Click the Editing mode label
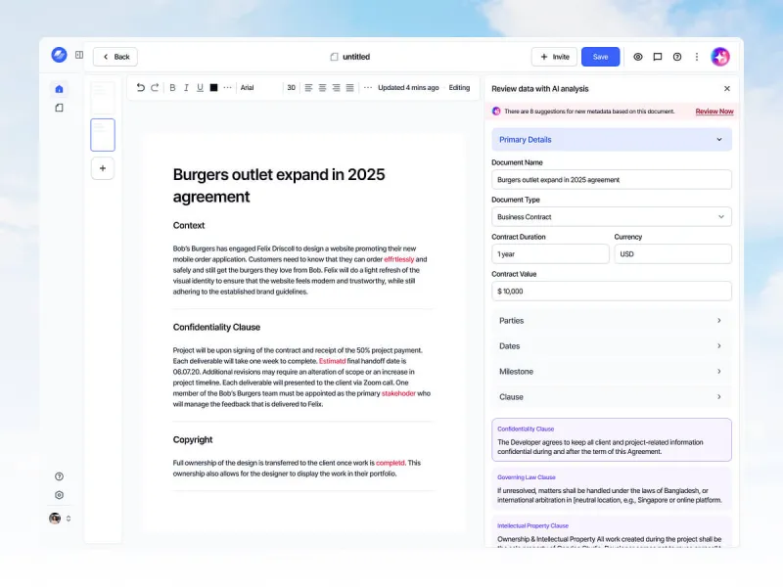The height and width of the screenshot is (587, 783). (459, 87)
